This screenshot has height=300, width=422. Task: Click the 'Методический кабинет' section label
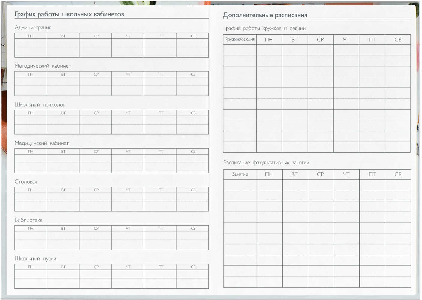pos(43,66)
